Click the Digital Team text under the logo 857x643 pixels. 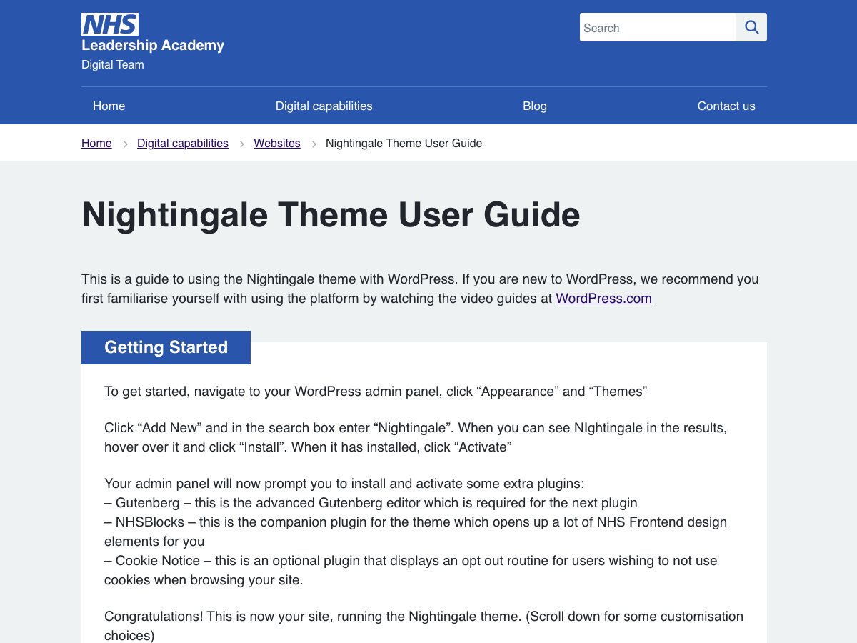pos(112,64)
